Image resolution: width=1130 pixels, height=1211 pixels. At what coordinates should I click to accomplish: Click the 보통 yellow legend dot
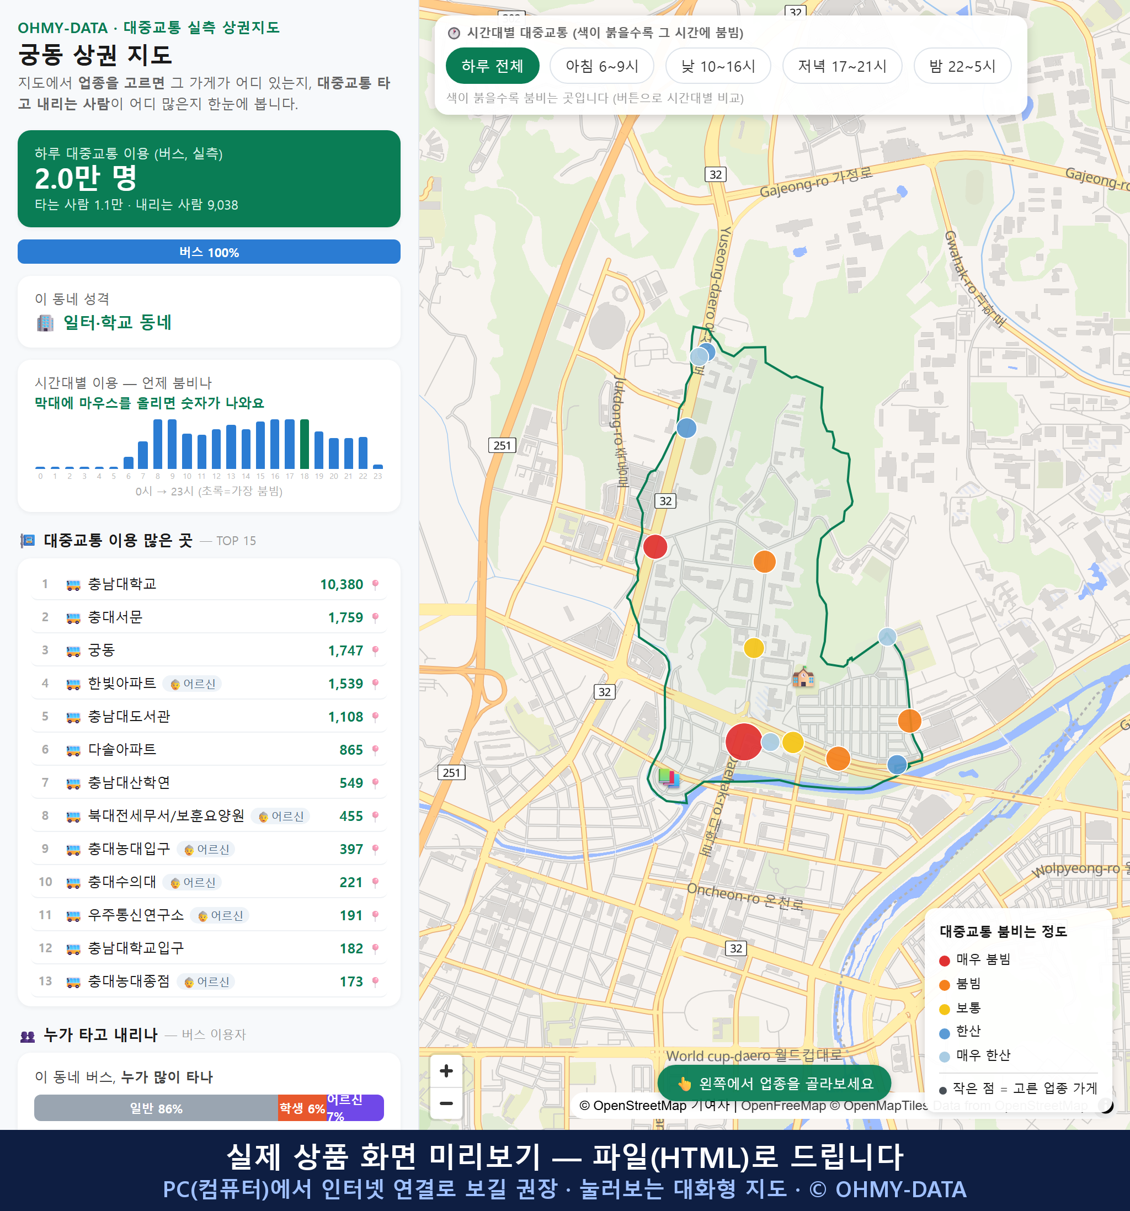pyautogui.click(x=944, y=1010)
